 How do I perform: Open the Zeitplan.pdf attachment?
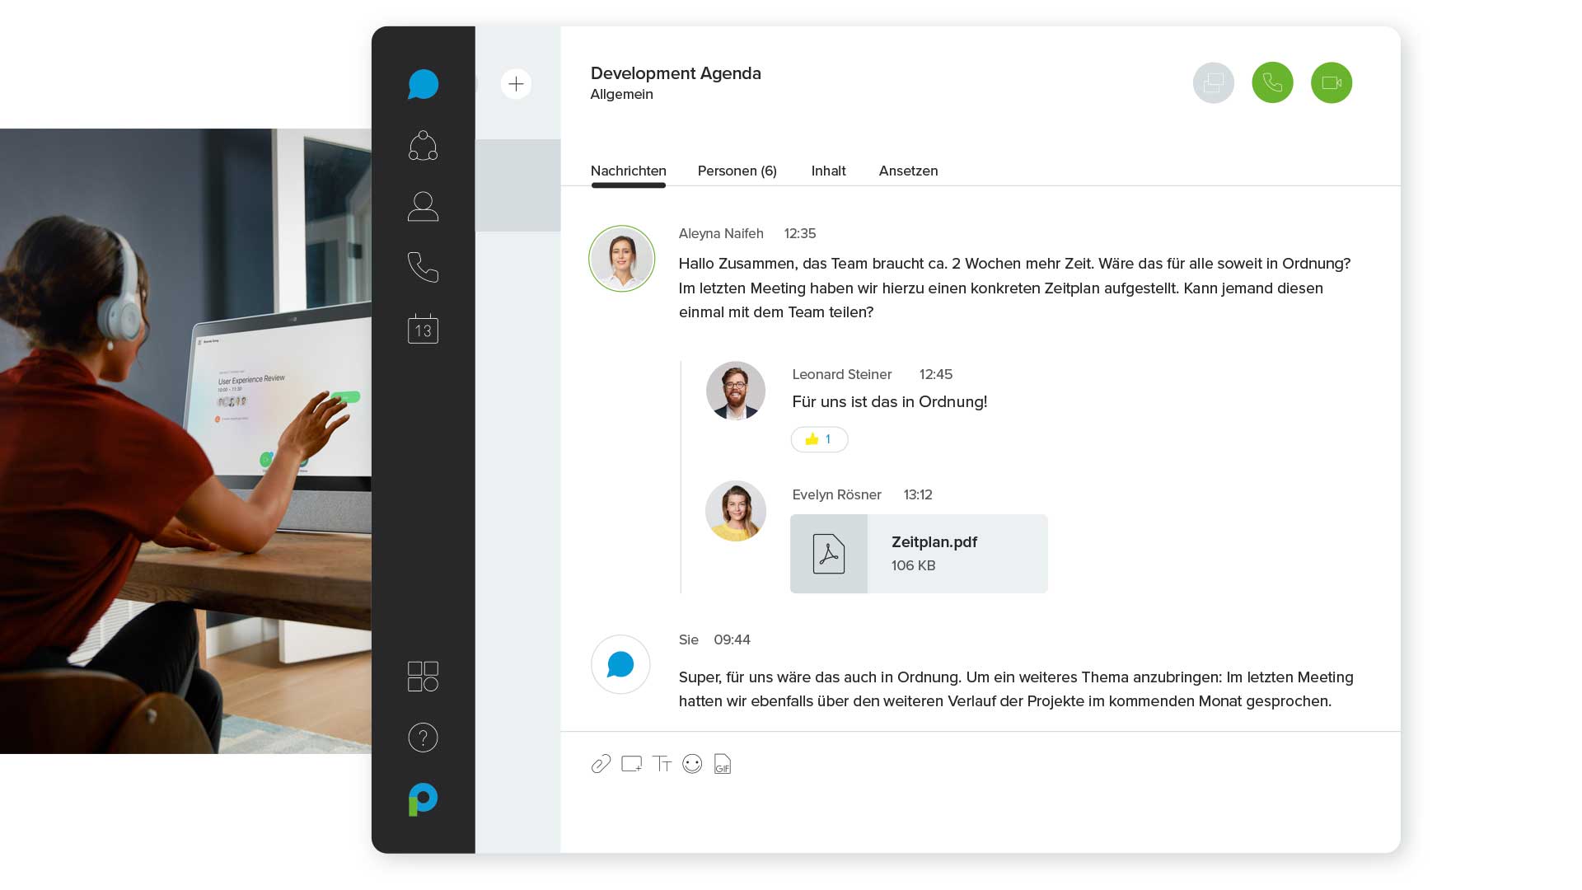[x=919, y=554]
